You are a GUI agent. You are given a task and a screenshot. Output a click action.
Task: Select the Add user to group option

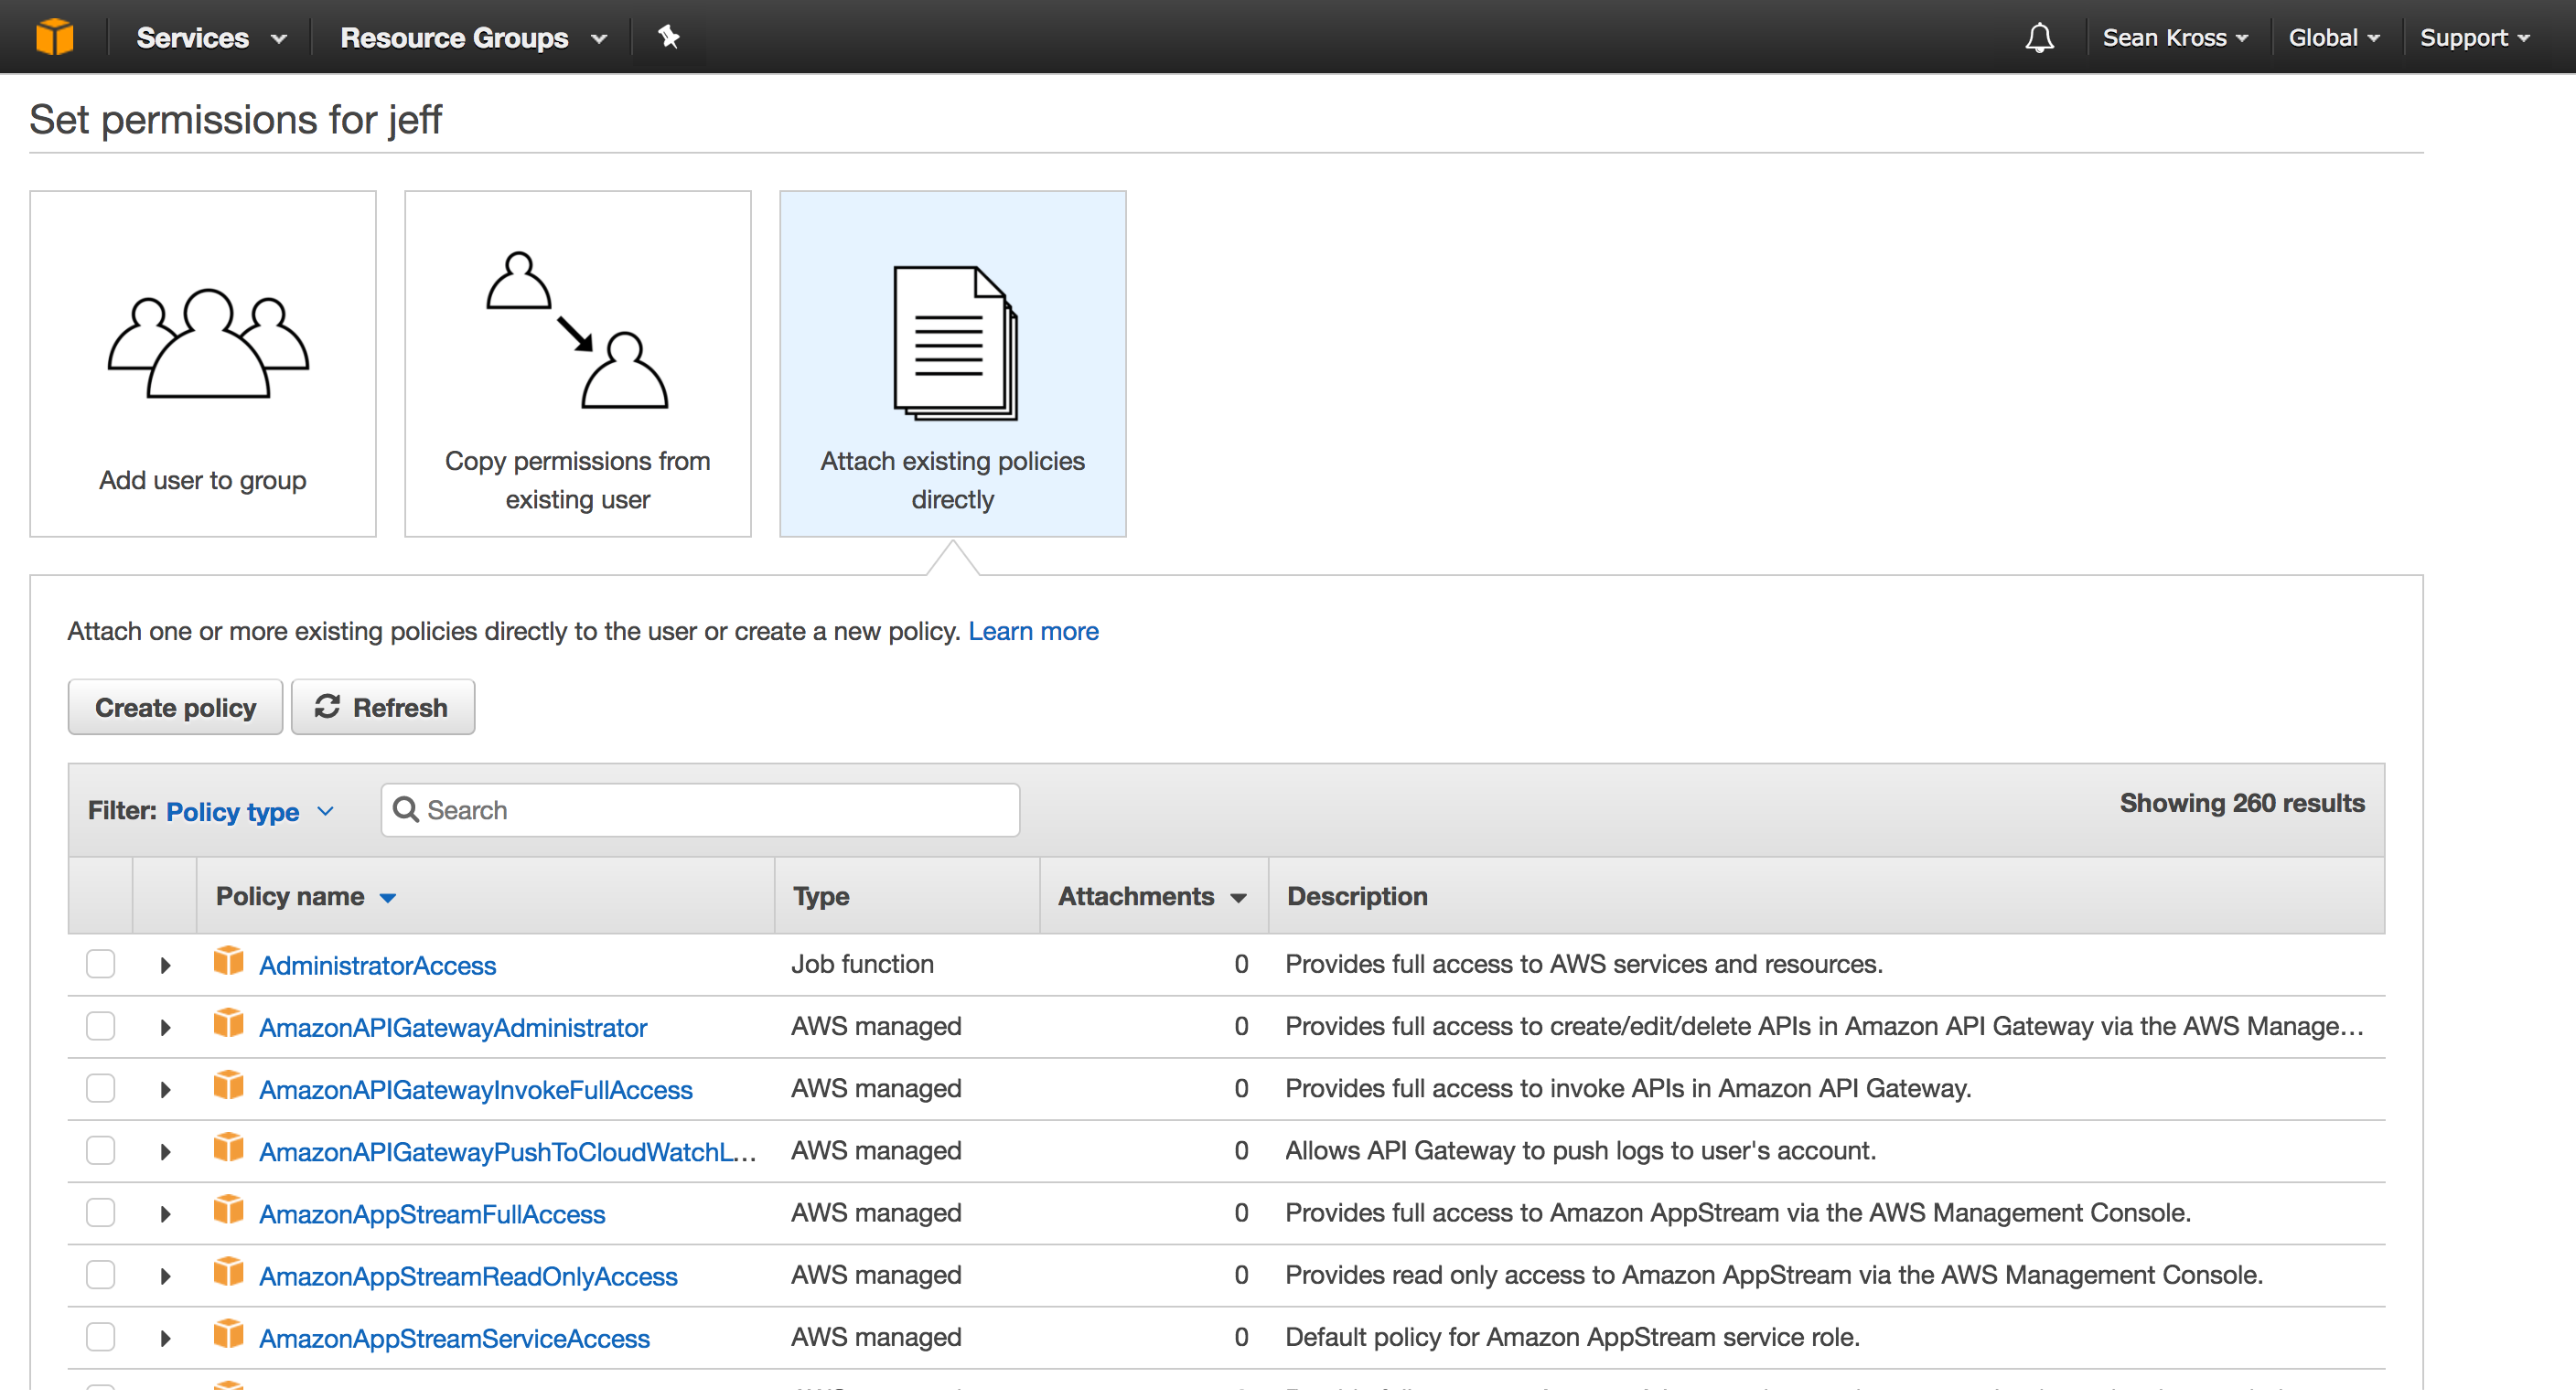click(x=203, y=364)
